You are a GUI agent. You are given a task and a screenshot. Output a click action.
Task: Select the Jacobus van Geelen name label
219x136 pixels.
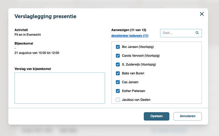tap(136, 100)
